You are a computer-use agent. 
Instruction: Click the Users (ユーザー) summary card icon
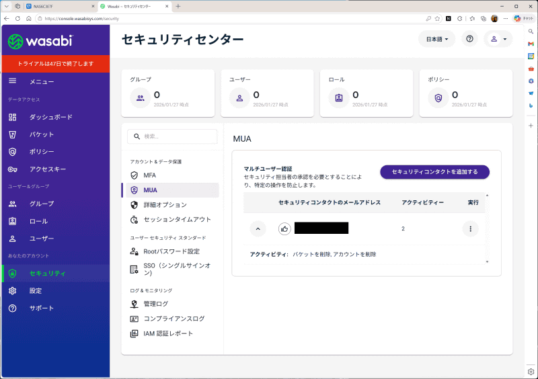click(x=239, y=98)
